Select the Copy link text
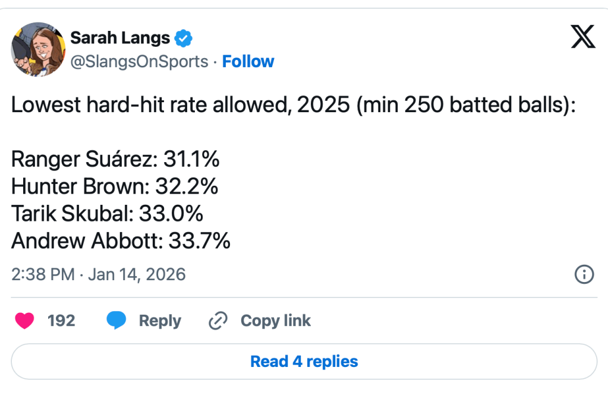Image resolution: width=608 pixels, height=396 pixels. pos(275,321)
